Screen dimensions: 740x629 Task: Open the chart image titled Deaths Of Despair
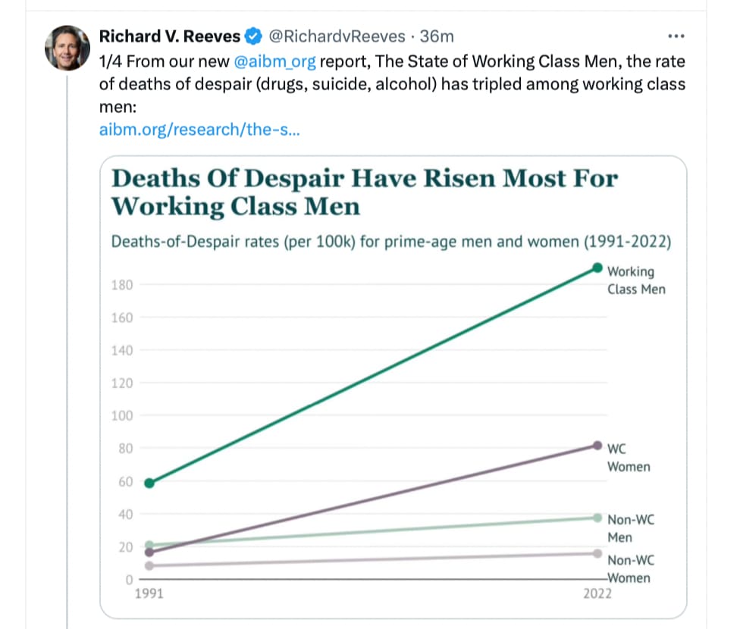click(393, 387)
